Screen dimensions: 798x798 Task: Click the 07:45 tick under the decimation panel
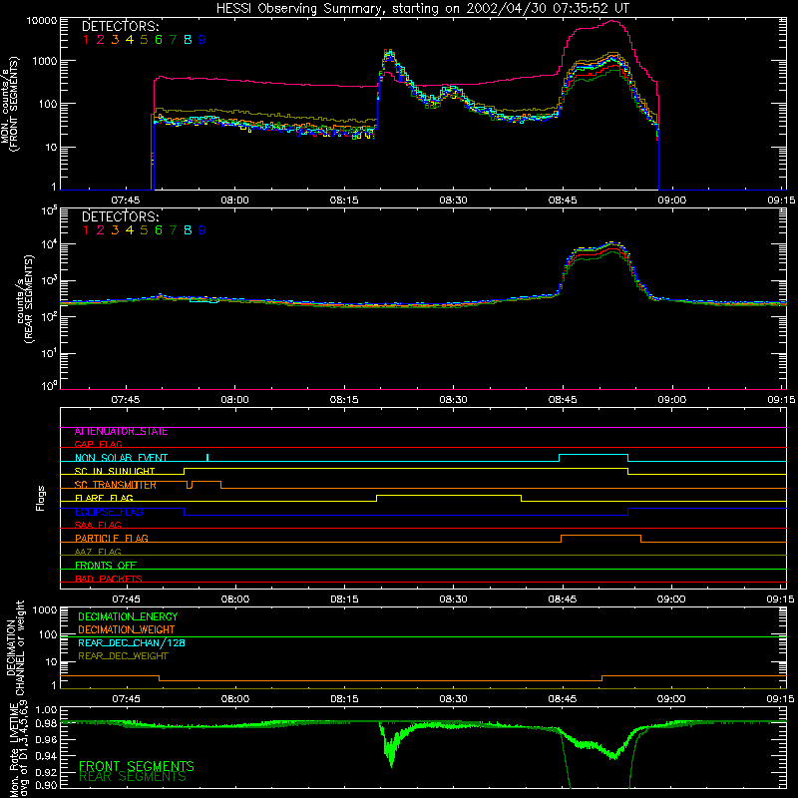[x=126, y=699]
